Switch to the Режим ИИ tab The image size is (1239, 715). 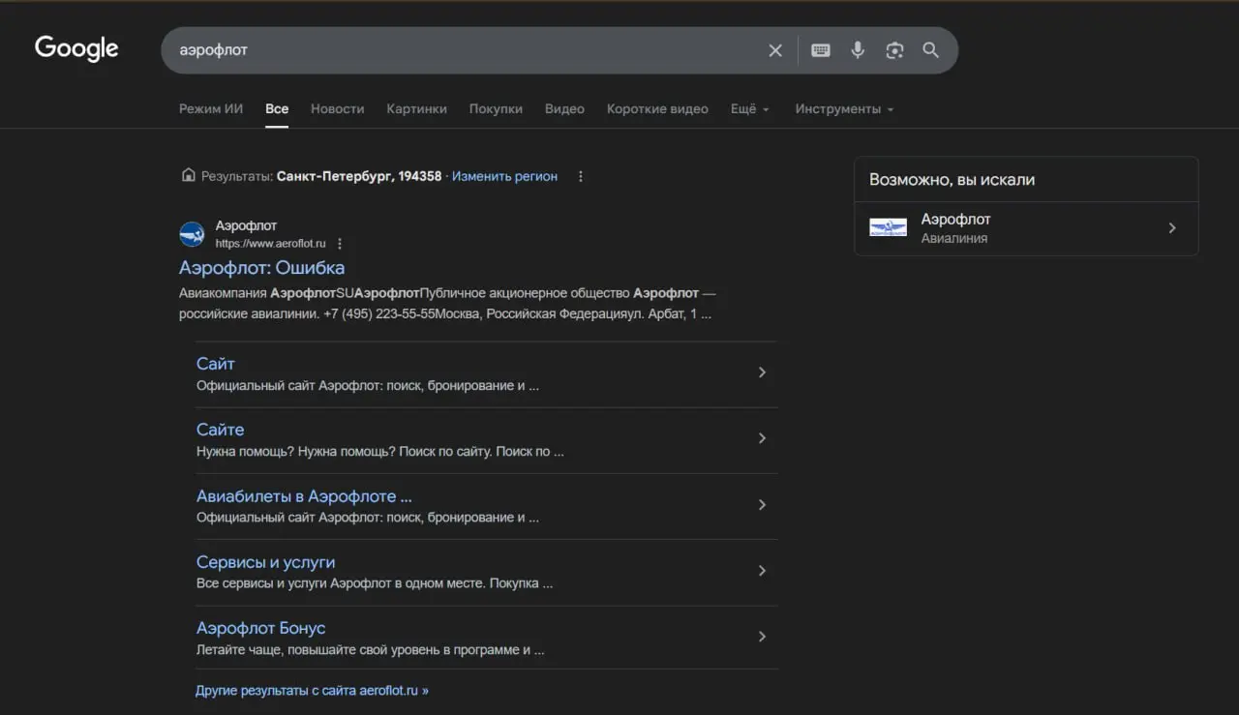coord(211,109)
